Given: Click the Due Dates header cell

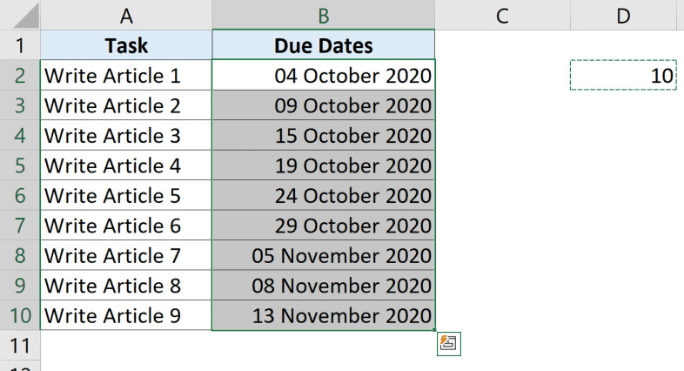Looking at the screenshot, I should 323,45.
